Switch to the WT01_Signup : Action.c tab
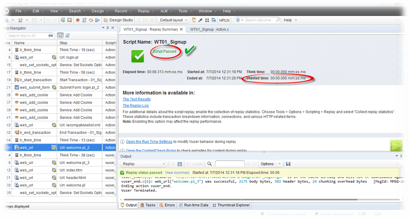Image resolution: width=410 pixels, height=219 pixels. pyautogui.click(x=209, y=29)
